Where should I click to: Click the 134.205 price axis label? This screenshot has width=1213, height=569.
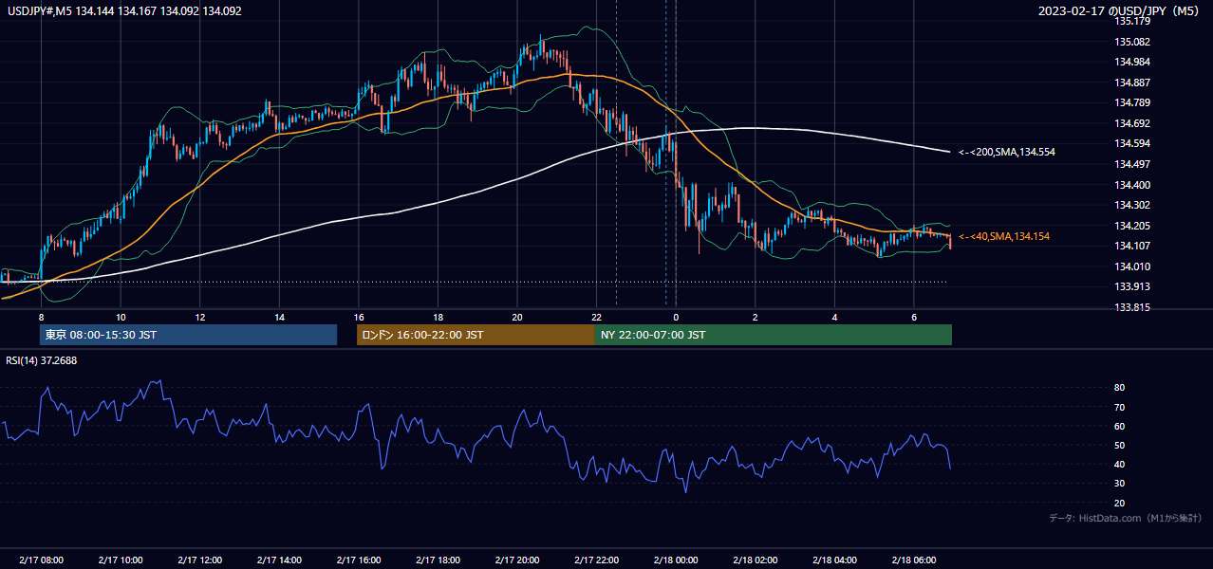(x=1132, y=226)
